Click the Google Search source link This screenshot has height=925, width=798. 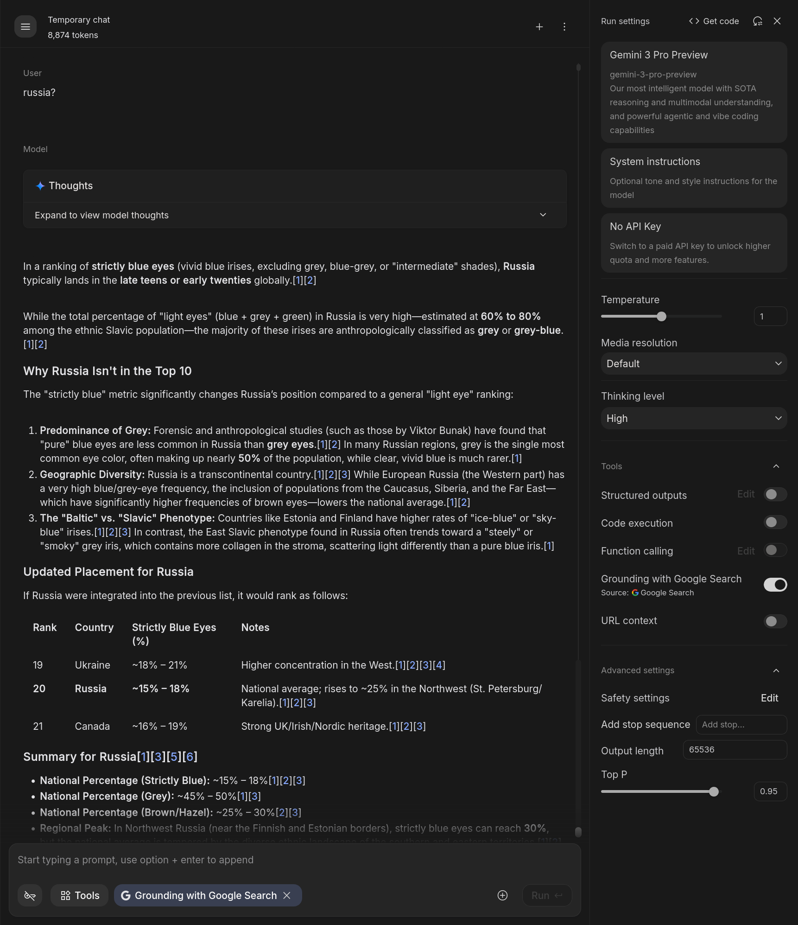tap(663, 593)
